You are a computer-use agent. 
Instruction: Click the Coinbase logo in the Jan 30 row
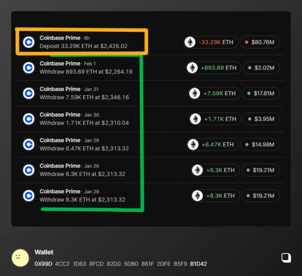(x=29, y=119)
